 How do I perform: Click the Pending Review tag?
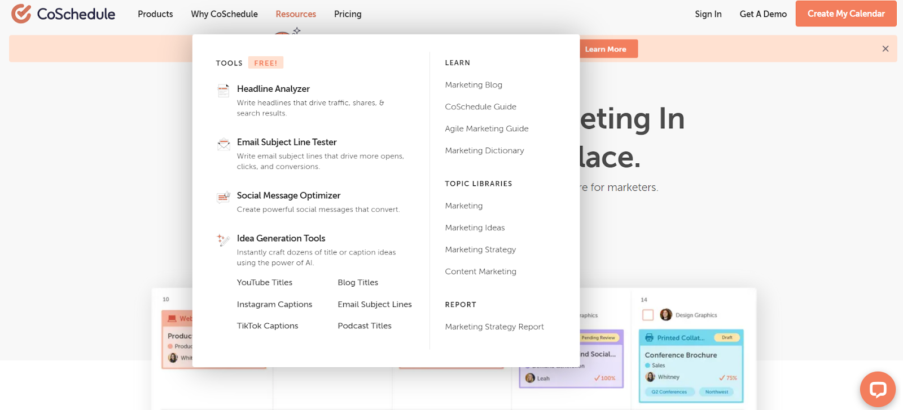tap(598, 337)
